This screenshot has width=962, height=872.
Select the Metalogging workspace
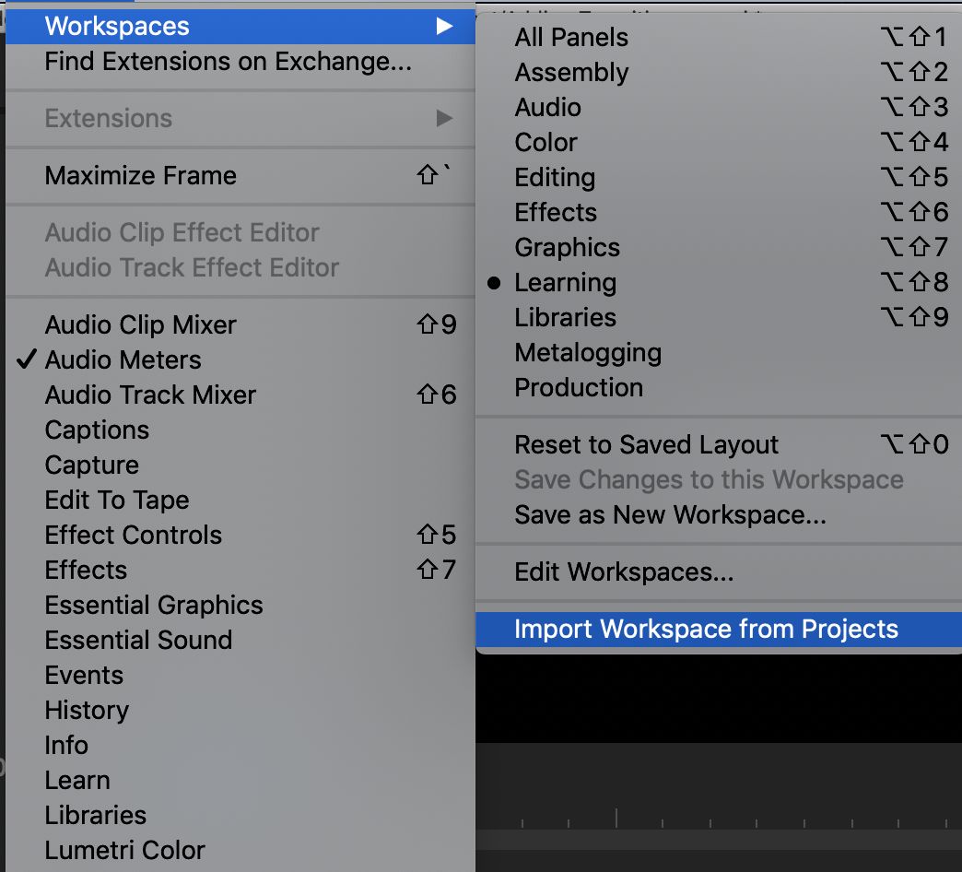coord(587,352)
